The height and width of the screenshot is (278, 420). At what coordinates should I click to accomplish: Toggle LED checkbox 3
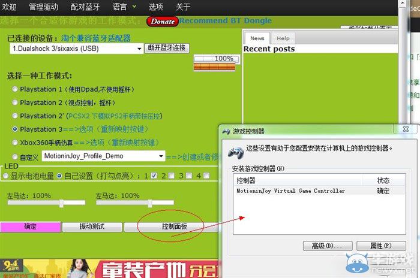189,176
